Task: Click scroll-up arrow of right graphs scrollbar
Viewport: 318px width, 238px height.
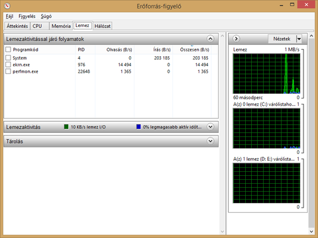Action: pyautogui.click(x=311, y=36)
